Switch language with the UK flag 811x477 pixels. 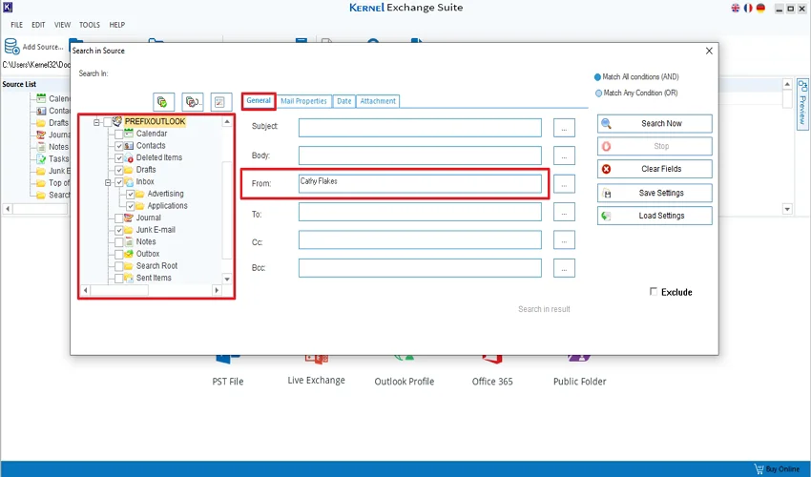pyautogui.click(x=736, y=8)
